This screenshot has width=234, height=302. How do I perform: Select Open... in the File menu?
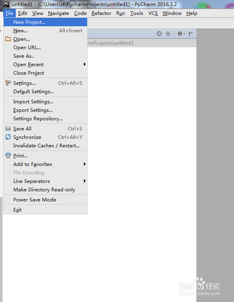tap(46, 39)
